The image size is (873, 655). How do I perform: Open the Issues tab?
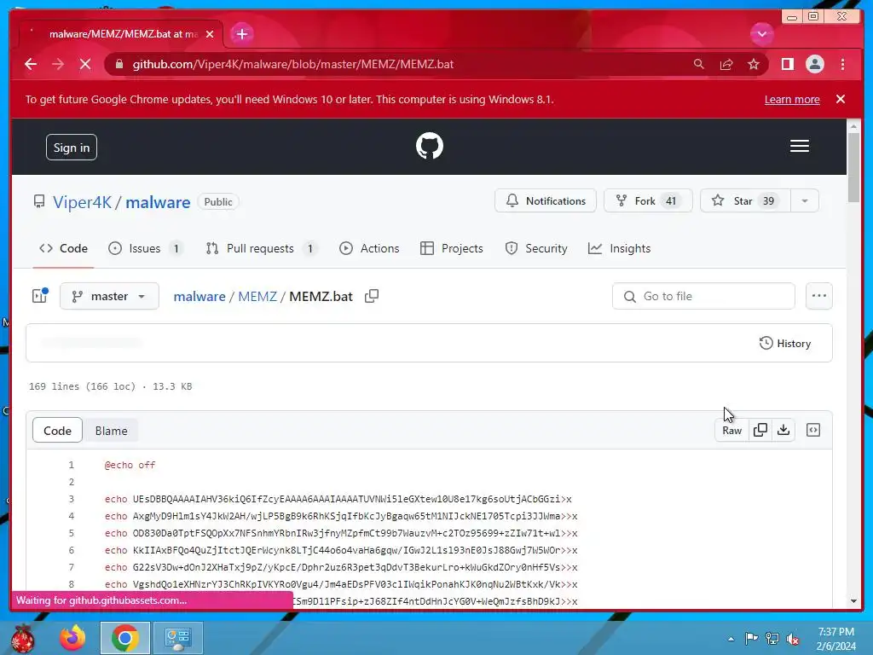(x=146, y=248)
